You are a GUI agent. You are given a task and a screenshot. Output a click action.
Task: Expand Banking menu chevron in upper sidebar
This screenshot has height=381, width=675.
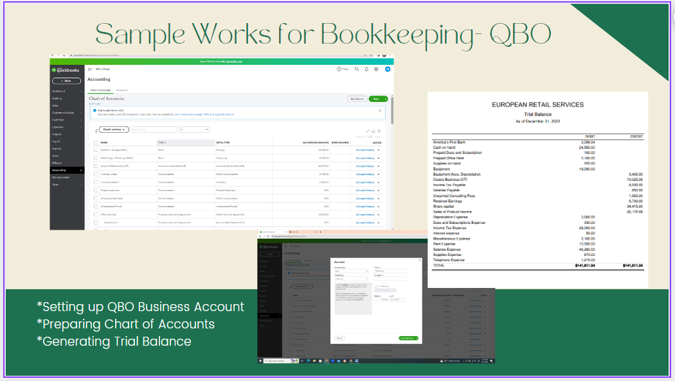(81, 98)
